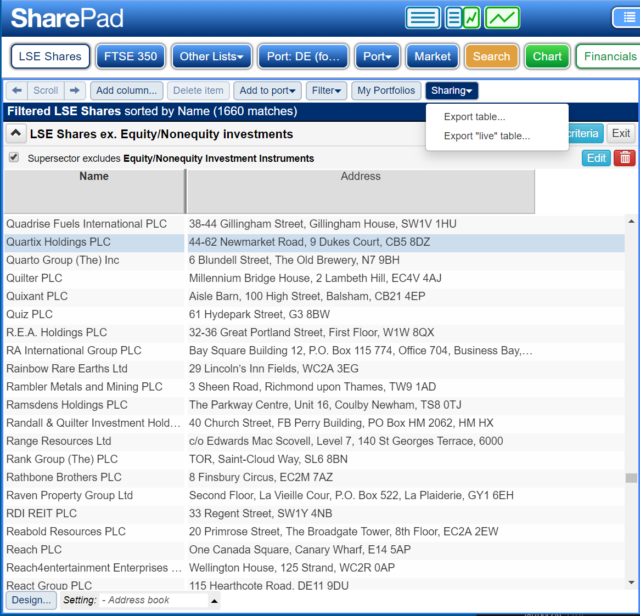Click the SharePad logo
Image resolution: width=640 pixels, height=616 pixels.
click(67, 18)
